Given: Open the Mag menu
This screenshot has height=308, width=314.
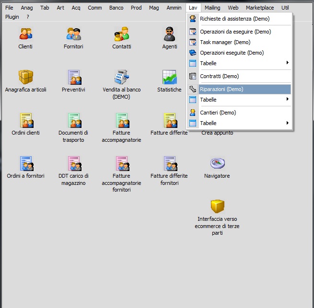Looking at the screenshot, I should [x=154, y=8].
